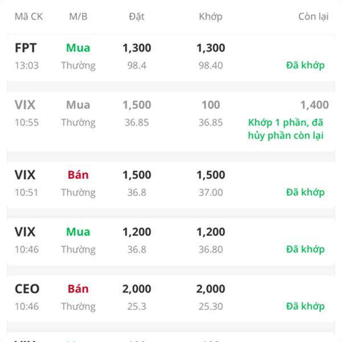Click the Mã CK column header
The image size is (342, 342).
tap(28, 17)
